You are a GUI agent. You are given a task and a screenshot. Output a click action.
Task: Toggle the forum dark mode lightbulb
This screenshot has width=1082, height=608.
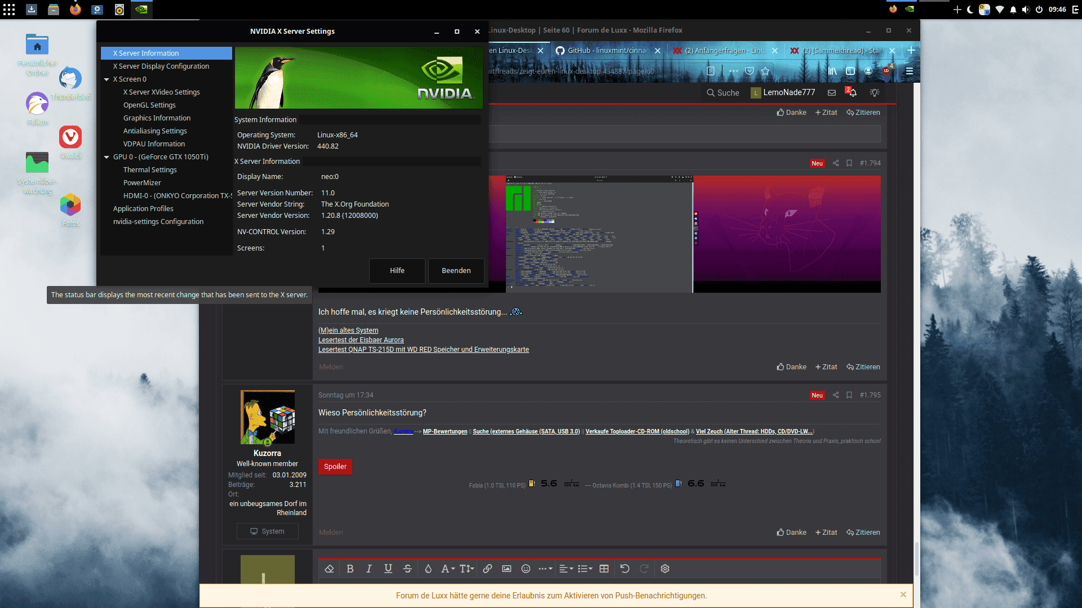click(x=875, y=92)
